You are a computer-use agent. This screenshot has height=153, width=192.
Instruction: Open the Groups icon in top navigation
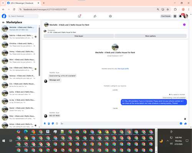click(x=110, y=16)
